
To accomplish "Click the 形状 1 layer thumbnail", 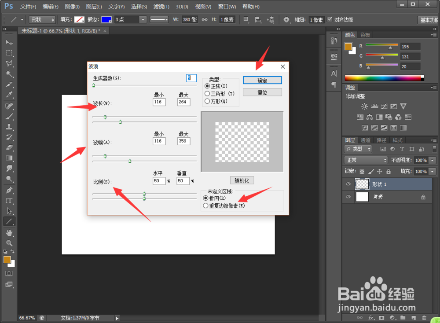I will (362, 184).
